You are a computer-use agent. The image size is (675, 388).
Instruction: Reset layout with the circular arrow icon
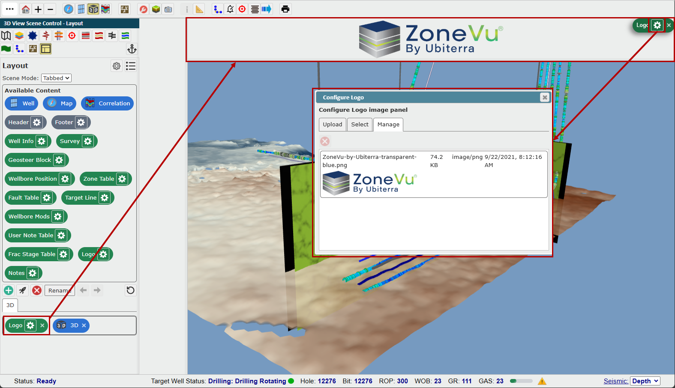[131, 290]
